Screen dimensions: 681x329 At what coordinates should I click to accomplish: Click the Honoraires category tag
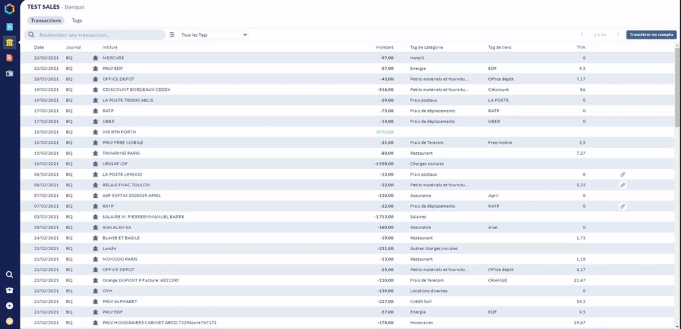422,322
